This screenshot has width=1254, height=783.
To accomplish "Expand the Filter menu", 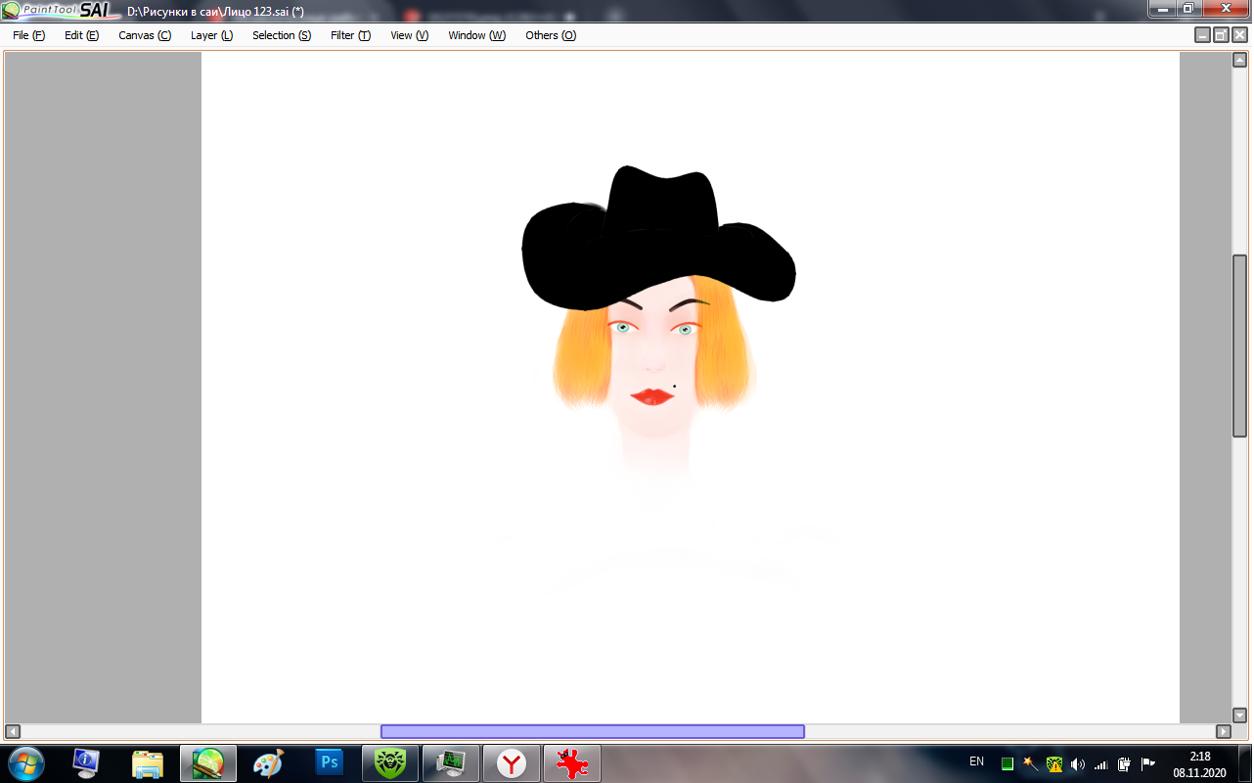I will (x=350, y=35).
